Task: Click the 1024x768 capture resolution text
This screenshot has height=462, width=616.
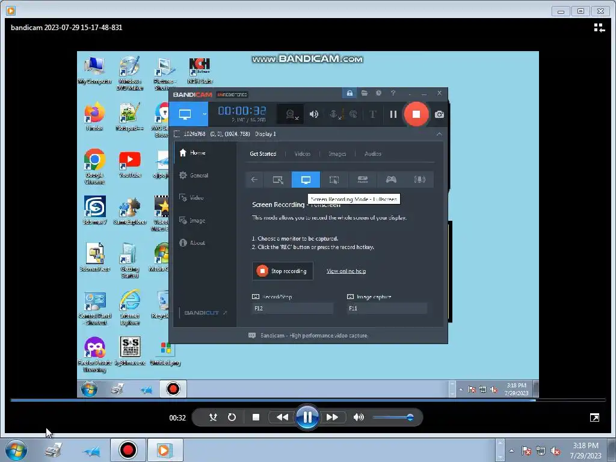Action: (x=194, y=134)
